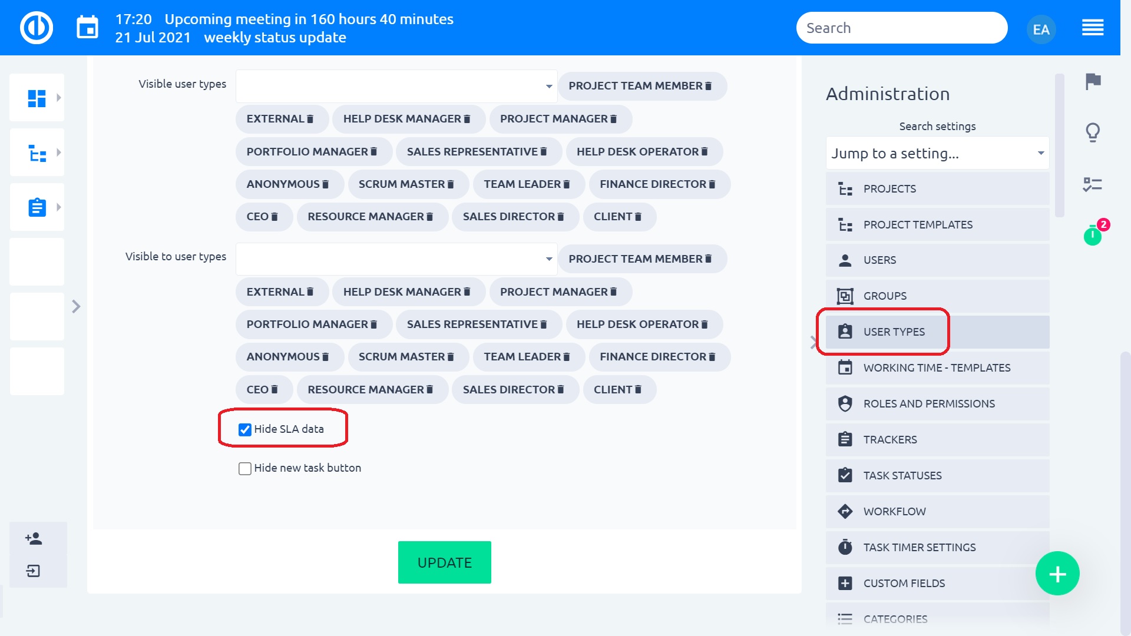Open the Visible user types dropdown
This screenshot has height=636, width=1131.
click(x=396, y=86)
